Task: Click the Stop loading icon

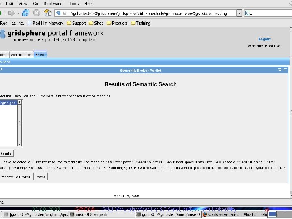Action: tap(36, 13)
